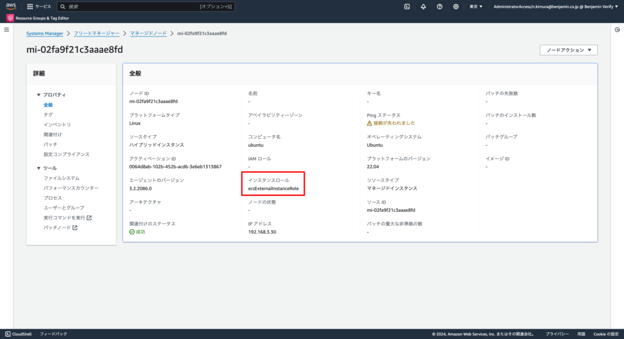Click サービス menu label
The height and width of the screenshot is (339, 624).
(x=43, y=6)
